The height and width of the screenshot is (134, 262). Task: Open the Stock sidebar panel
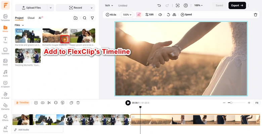coord(5,62)
